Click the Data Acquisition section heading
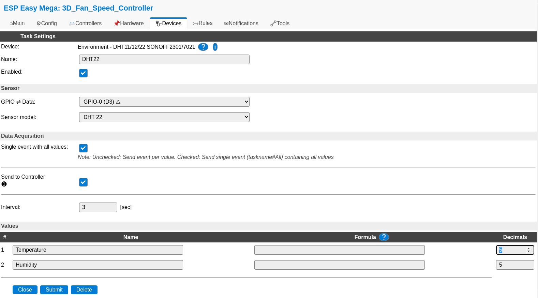This screenshot has width=538, height=298. click(23, 136)
